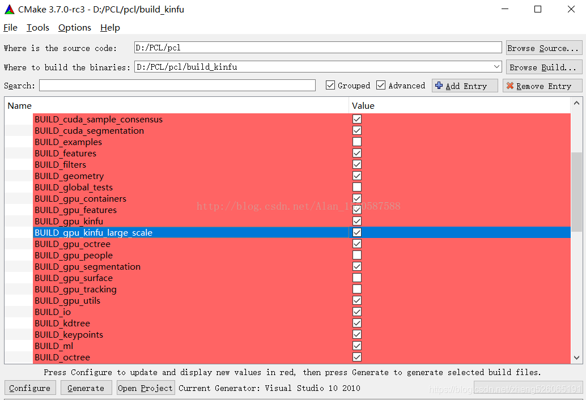Click the Browse Build button
This screenshot has height=400, width=586.
(x=543, y=67)
